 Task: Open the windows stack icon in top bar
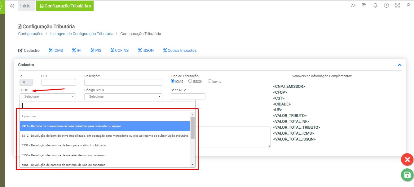point(364,6)
